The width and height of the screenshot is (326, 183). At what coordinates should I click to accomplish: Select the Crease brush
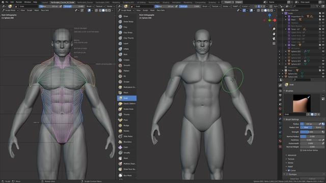127,60
